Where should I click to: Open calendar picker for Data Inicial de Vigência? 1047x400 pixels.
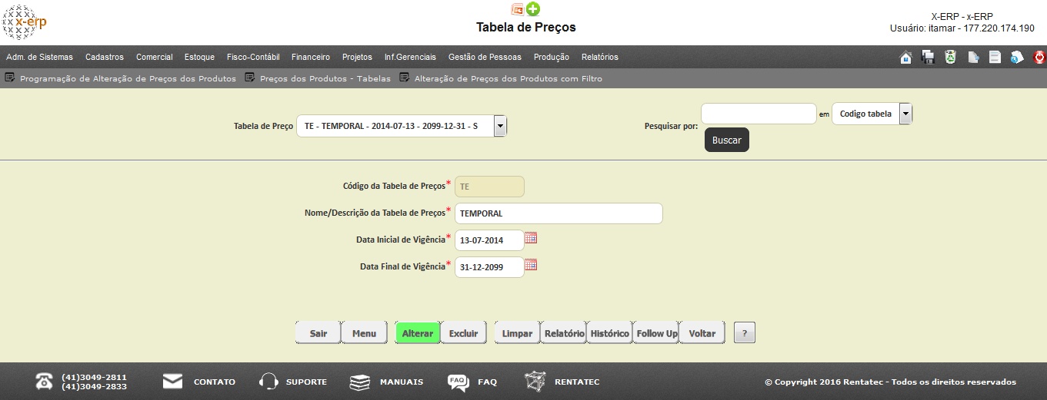531,239
